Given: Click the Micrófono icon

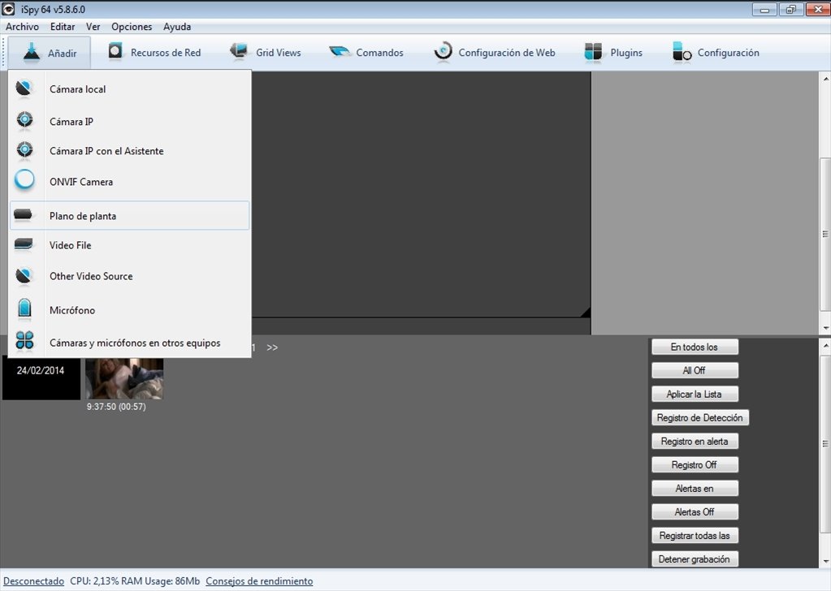Looking at the screenshot, I should [x=24, y=308].
